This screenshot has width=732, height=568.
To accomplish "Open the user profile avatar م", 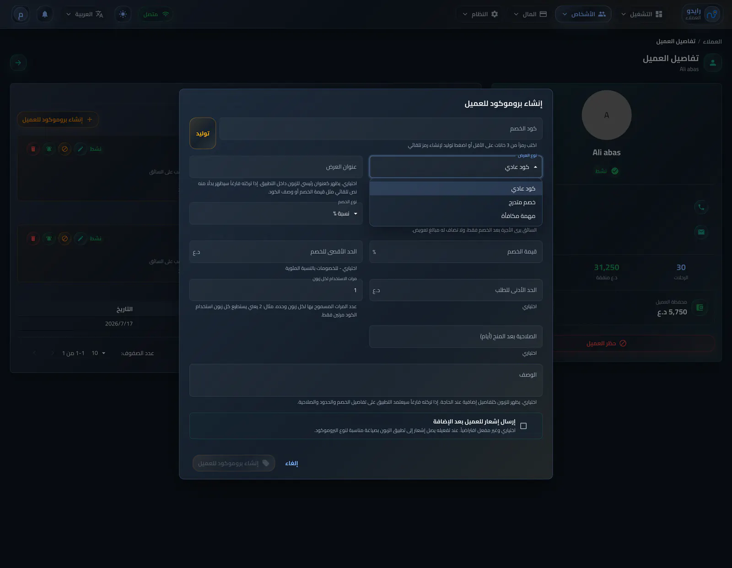I will [x=21, y=14].
